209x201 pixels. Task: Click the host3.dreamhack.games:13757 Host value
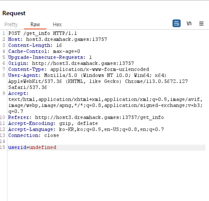tap(66, 39)
